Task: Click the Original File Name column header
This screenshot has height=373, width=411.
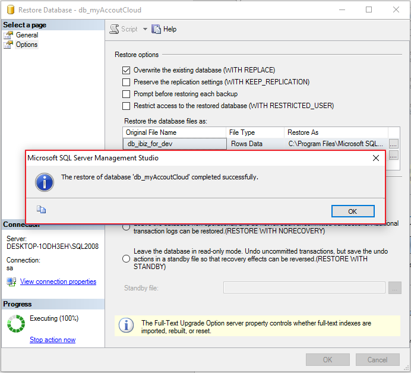Action: pos(174,132)
